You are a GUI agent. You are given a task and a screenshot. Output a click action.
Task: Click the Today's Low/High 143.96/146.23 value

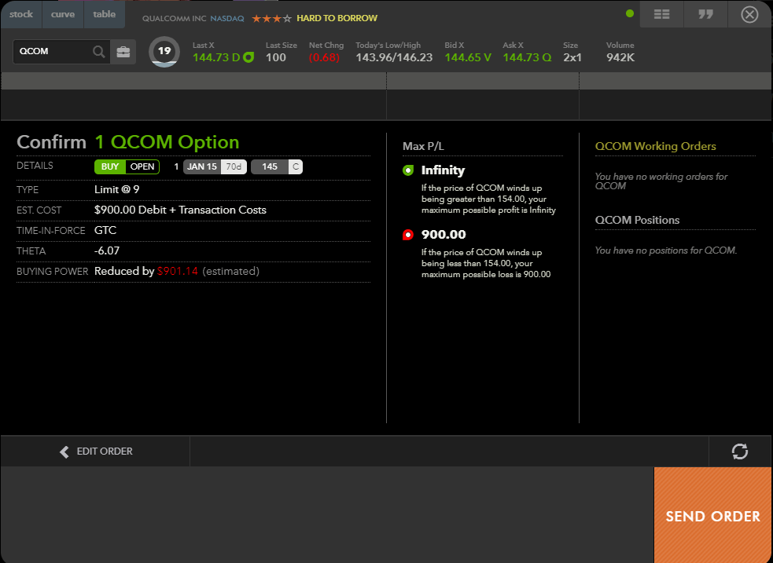coord(395,57)
